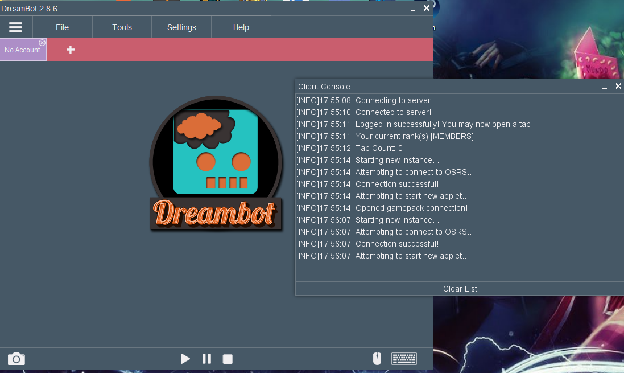Minimize the DreamBot main window
Viewport: 624px width, 373px height.
413,9
